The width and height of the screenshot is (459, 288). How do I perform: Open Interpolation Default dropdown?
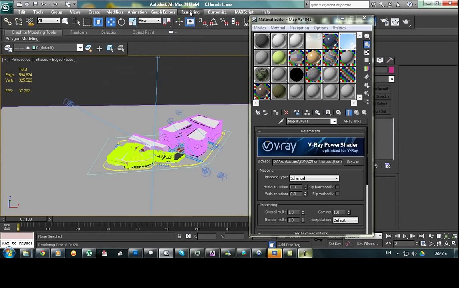coord(345,220)
